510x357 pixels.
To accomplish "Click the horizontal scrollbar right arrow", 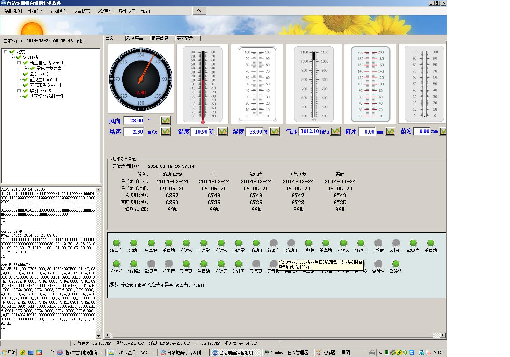I will [x=443, y=335].
